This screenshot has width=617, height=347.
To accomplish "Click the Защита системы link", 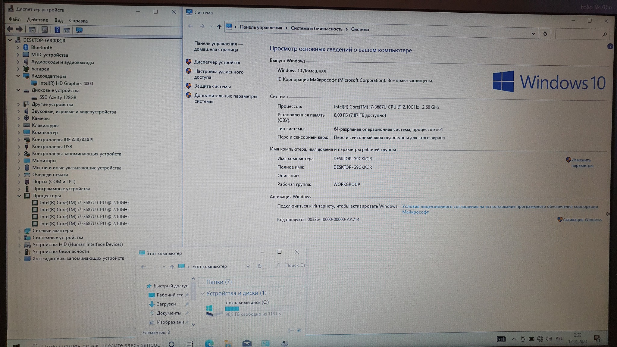I will pos(212,86).
